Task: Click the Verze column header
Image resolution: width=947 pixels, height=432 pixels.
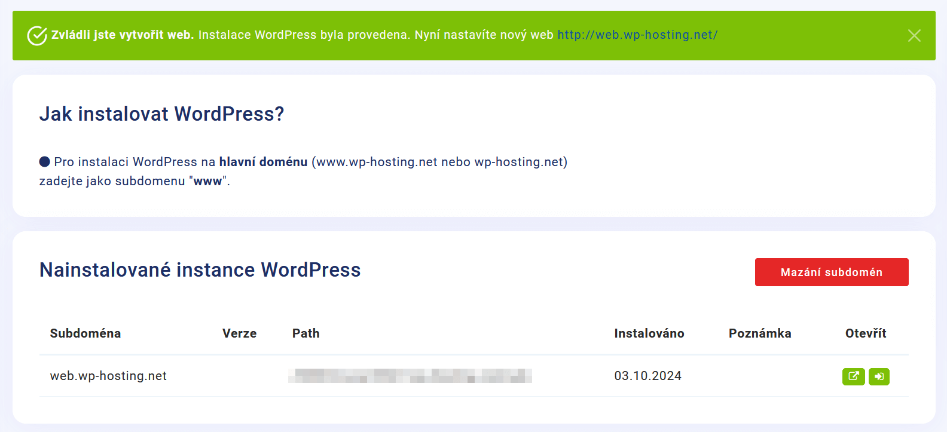Action: pyautogui.click(x=239, y=333)
